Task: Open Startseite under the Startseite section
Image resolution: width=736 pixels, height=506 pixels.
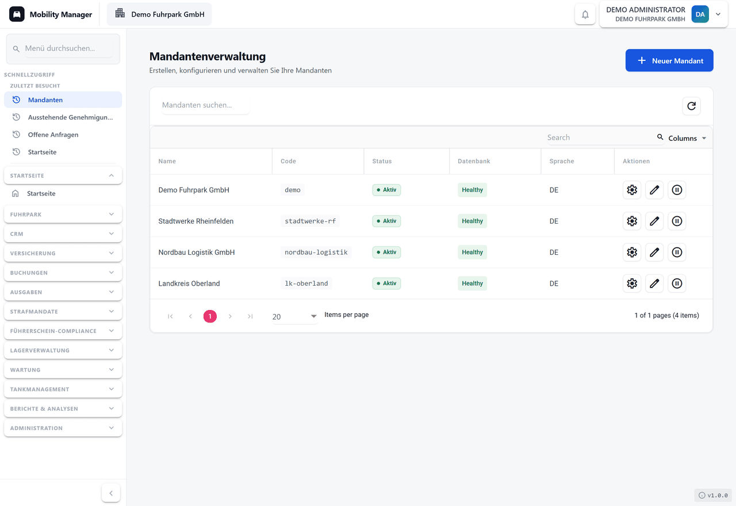Action: tap(63, 194)
